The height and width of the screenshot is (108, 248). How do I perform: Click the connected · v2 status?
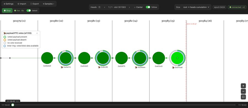(237, 7)
